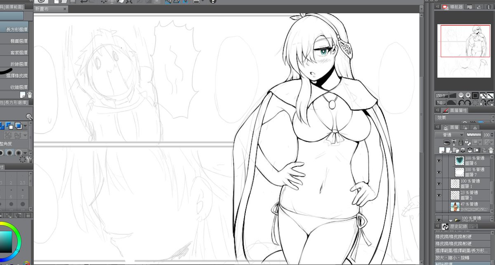Open the 導航器 navigator tab

click(x=453, y=7)
